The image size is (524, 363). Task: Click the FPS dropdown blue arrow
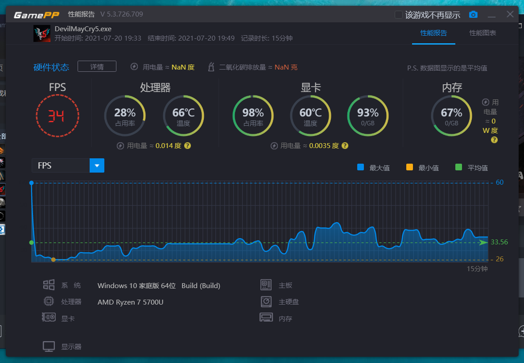tap(97, 165)
